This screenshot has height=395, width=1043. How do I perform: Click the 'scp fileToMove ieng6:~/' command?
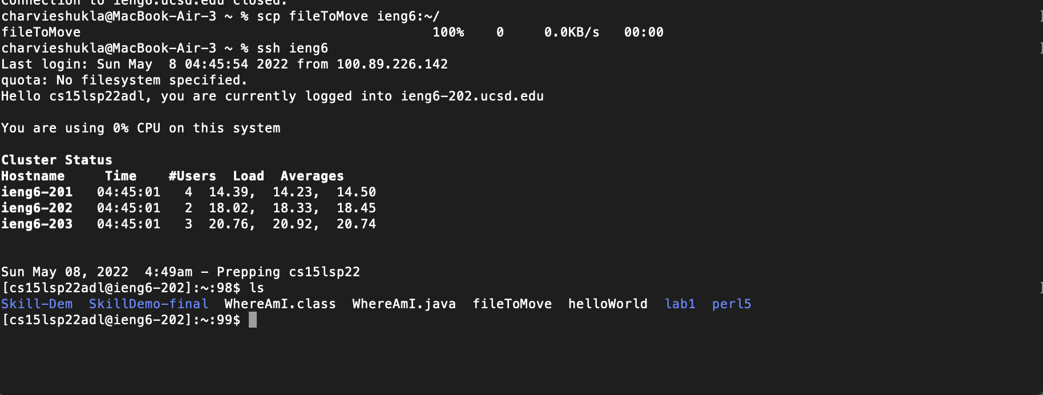pos(348,16)
